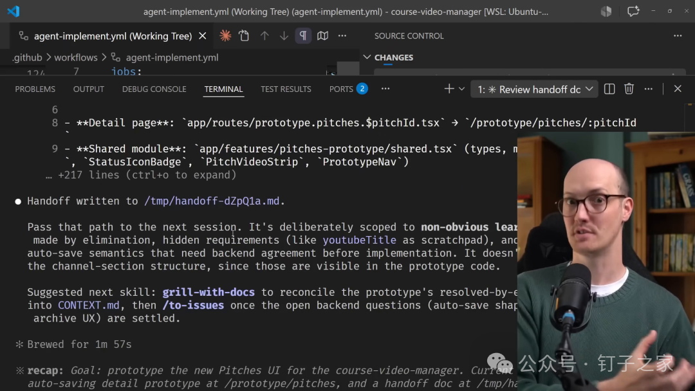Select the TERMINAL panel tab
This screenshot has height=391, width=695.
[x=223, y=89]
